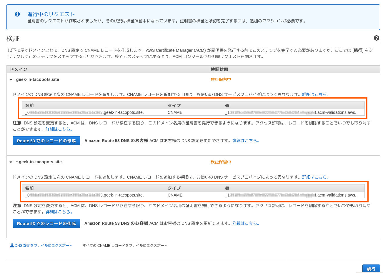Image resolution: width=383 pixels, height=273 pixels.
Task: Click the 検証状態 column header
Action: (x=219, y=69)
